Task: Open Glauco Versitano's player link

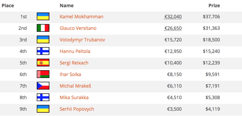Action: point(78,28)
